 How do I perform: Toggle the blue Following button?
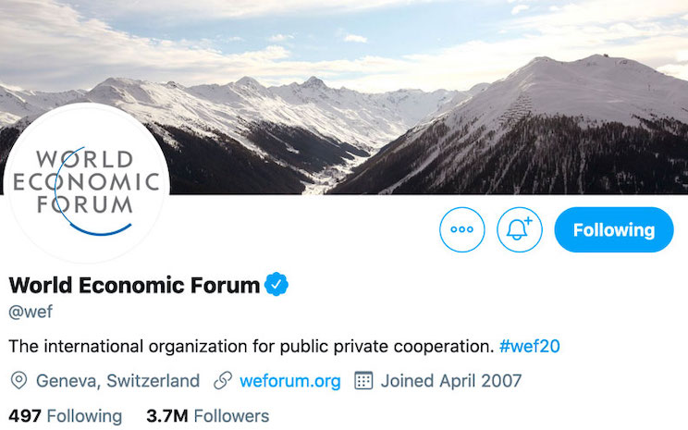(613, 230)
